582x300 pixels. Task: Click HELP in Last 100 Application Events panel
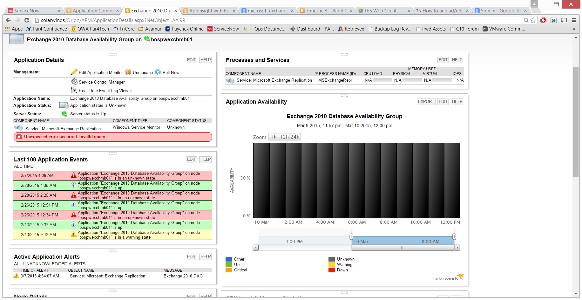coord(206,160)
